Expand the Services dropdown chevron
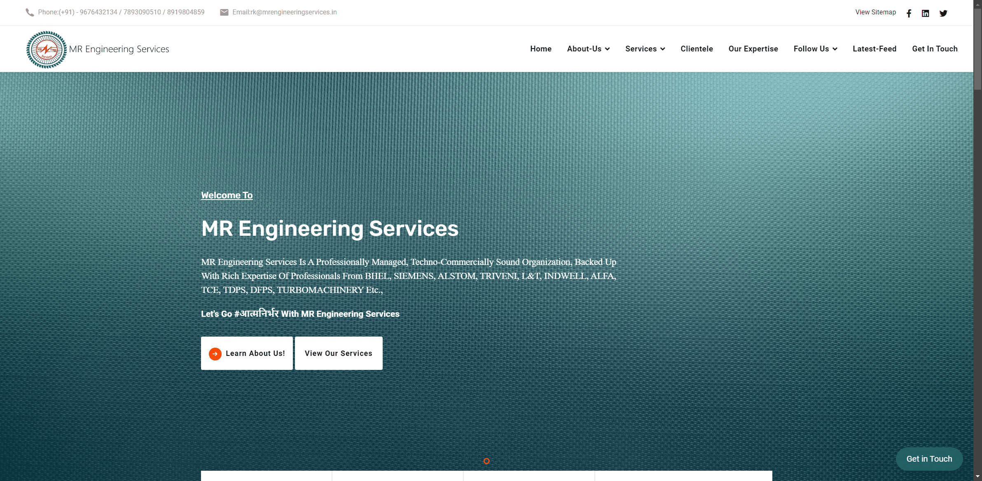 tap(662, 49)
